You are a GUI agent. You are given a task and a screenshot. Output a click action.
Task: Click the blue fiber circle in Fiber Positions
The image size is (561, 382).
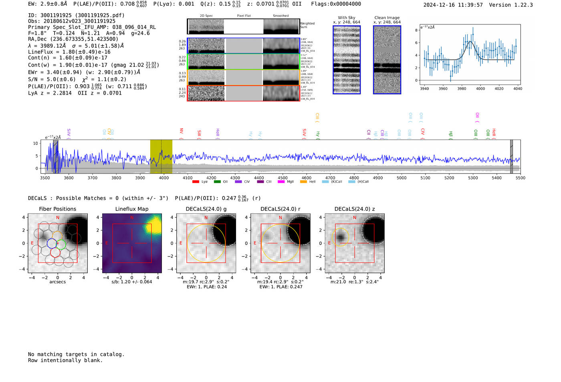pos(52,243)
